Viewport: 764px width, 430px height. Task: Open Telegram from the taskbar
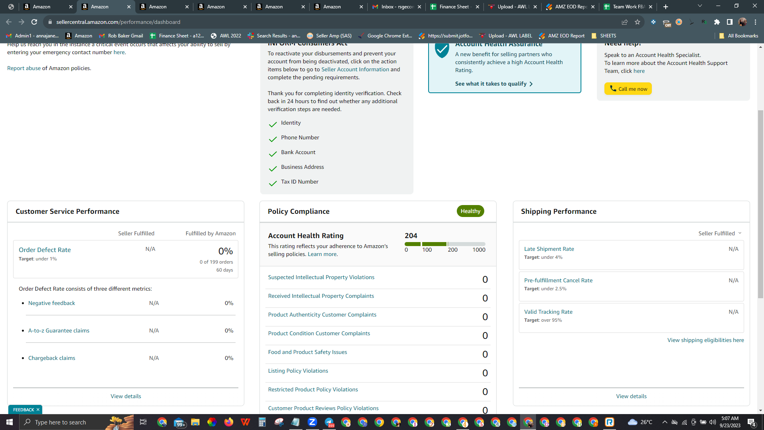329,422
